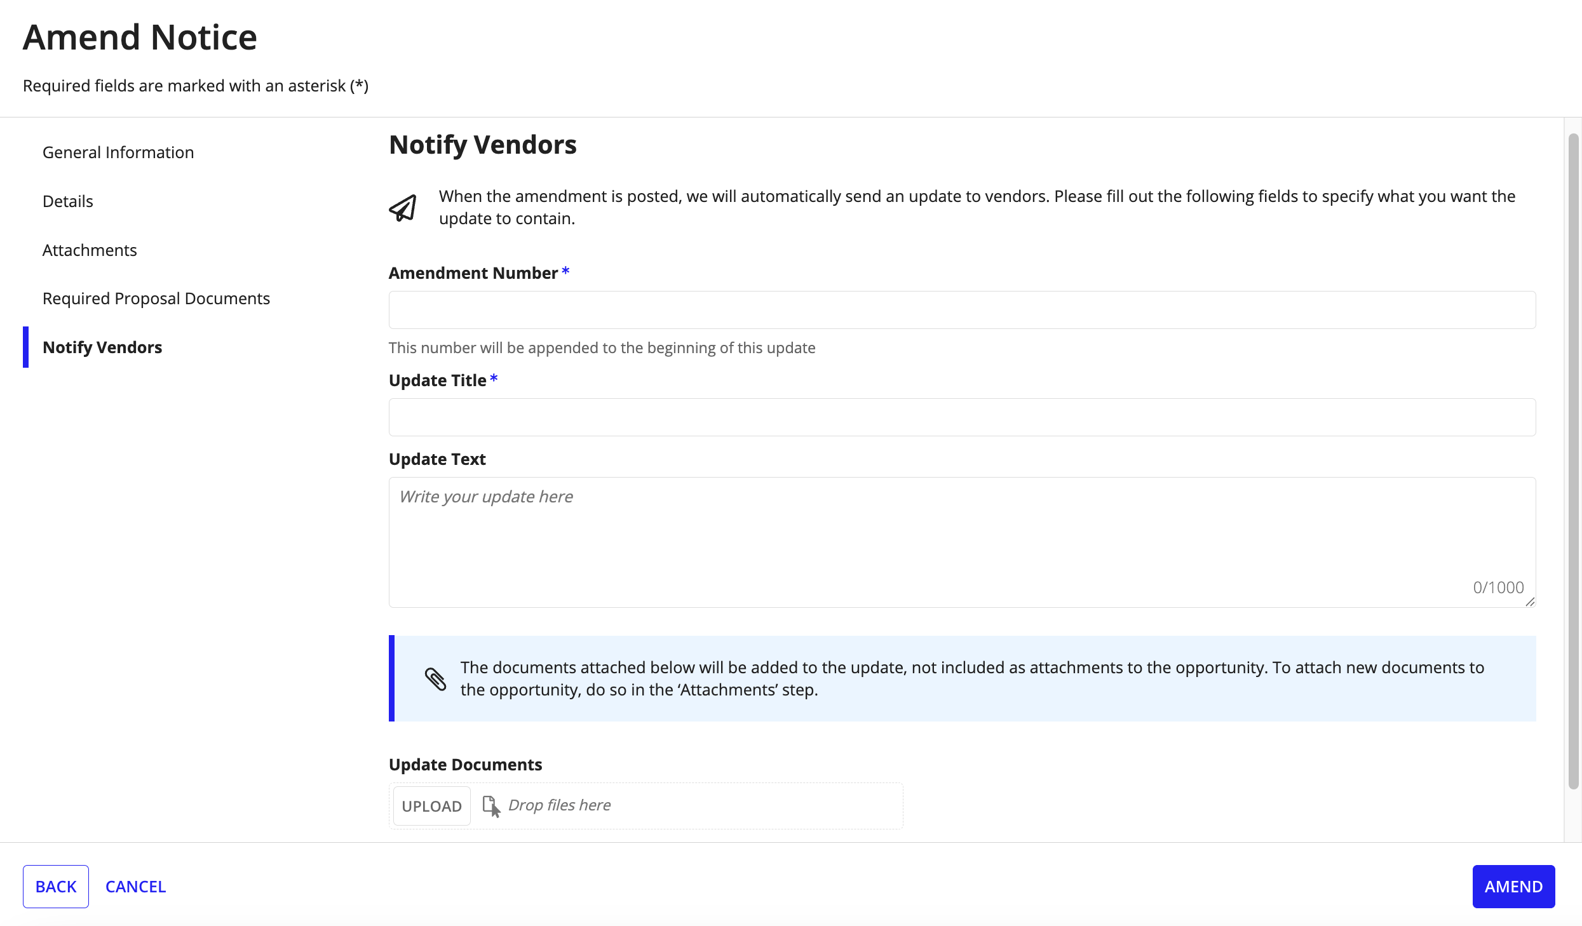1582x926 pixels.
Task: Click the 'Update Title' label
Action: (x=438, y=380)
